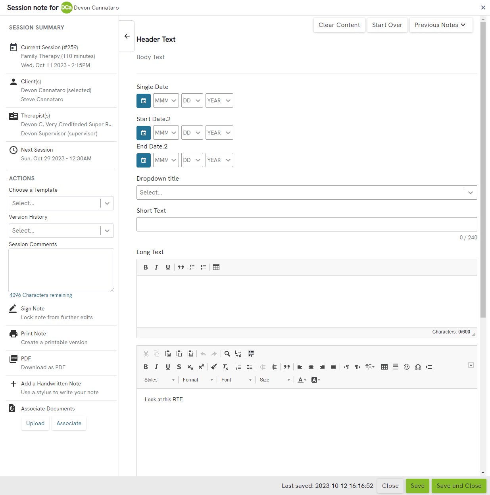Click inside the Session Comments box

61,270
